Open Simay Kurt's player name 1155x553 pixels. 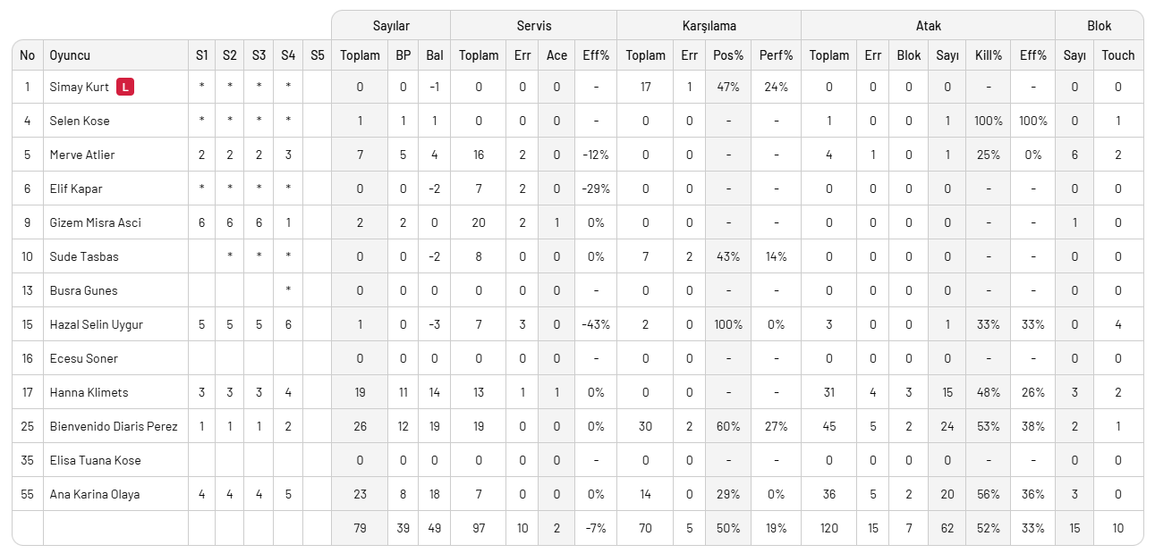79,88
